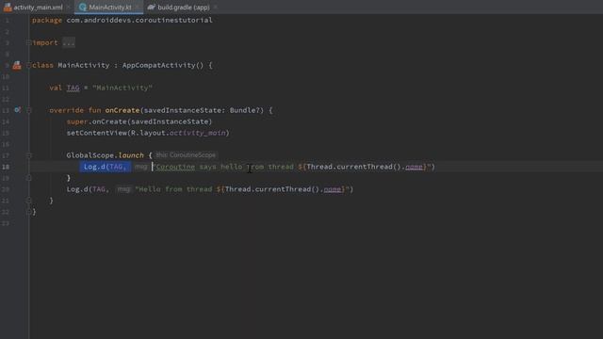Image resolution: width=603 pixels, height=339 pixels.
Task: Collapse the GlobalScope.launch block fold marker
Action: click(29, 155)
